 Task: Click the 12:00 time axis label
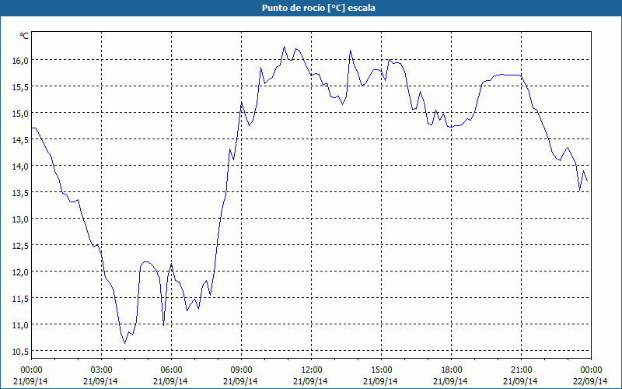click(312, 370)
